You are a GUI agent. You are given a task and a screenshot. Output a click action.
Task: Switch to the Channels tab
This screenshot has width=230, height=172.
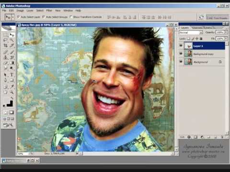pyautogui.click(x=197, y=28)
